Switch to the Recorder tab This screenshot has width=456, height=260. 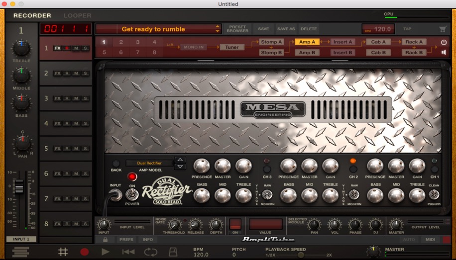pyautogui.click(x=32, y=15)
